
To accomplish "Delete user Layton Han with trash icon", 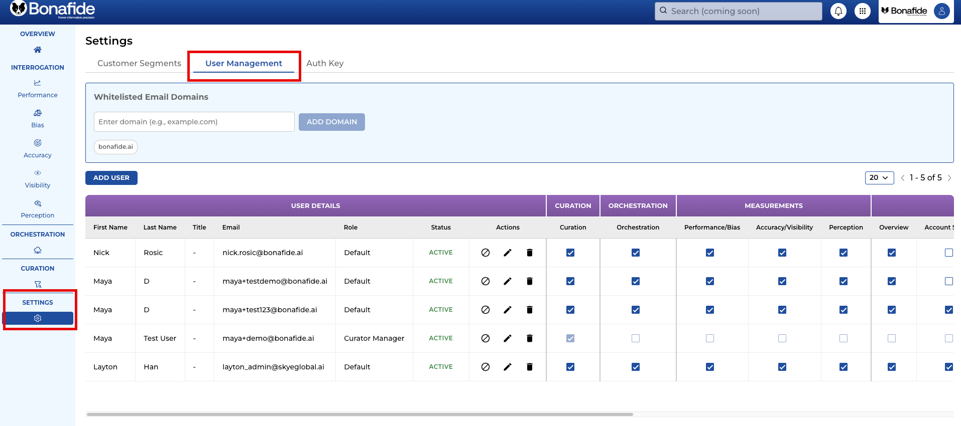I will tap(529, 367).
